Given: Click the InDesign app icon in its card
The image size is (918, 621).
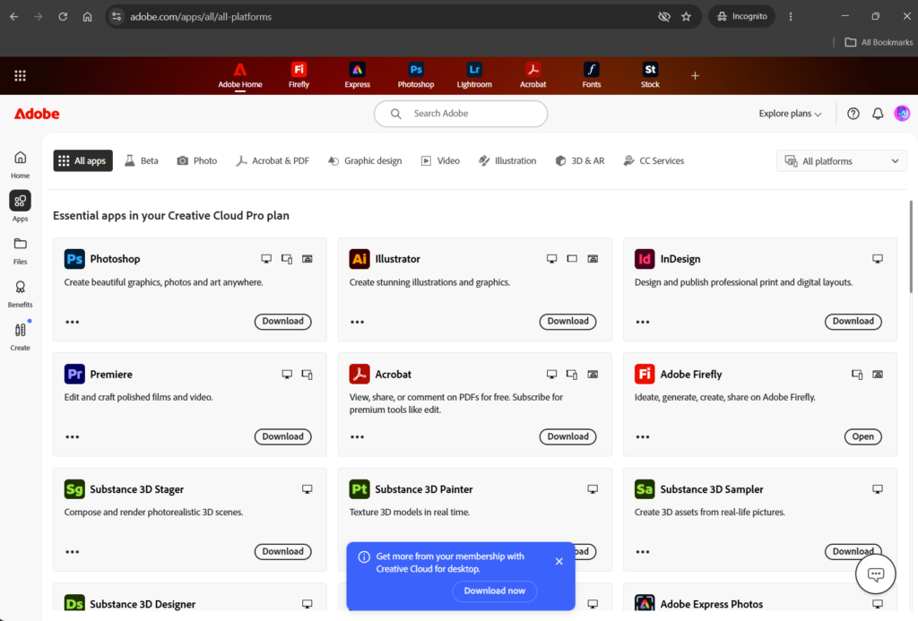Looking at the screenshot, I should click(645, 259).
